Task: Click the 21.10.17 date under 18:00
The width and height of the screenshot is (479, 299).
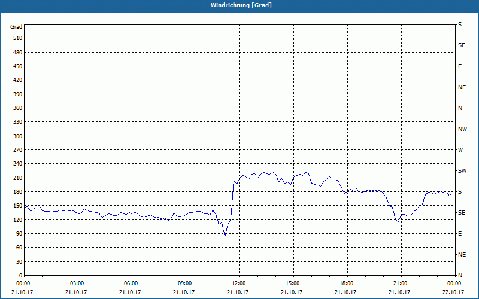Action: 345,292
